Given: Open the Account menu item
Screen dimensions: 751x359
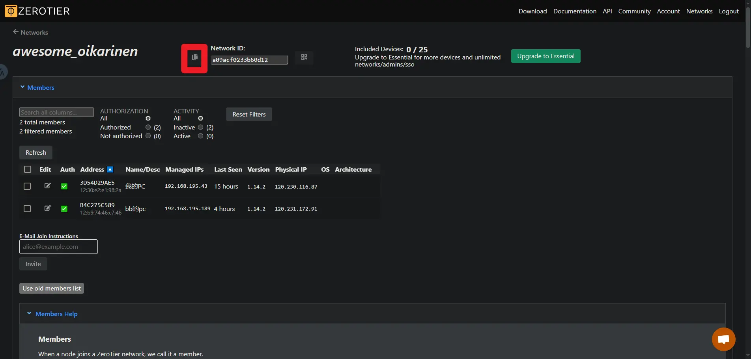Looking at the screenshot, I should 668,11.
